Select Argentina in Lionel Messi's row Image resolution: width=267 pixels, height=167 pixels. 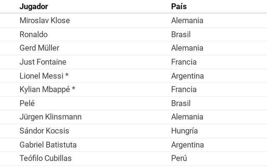click(x=187, y=76)
